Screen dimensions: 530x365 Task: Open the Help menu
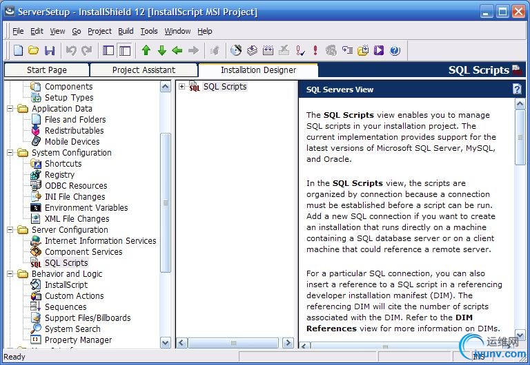click(205, 32)
